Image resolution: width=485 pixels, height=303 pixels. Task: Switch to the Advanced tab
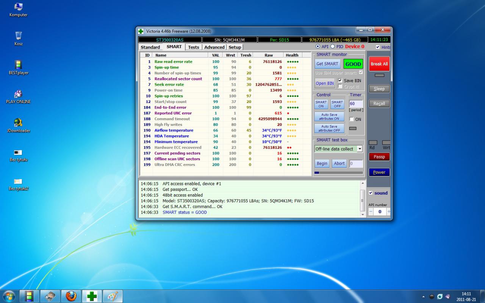(x=214, y=47)
